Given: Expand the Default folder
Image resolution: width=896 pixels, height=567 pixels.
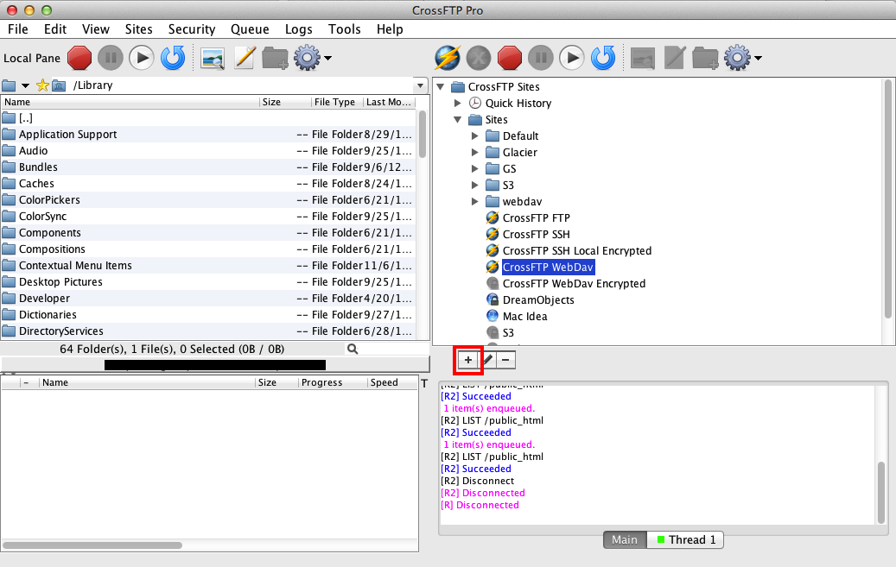Looking at the screenshot, I should pos(475,135).
